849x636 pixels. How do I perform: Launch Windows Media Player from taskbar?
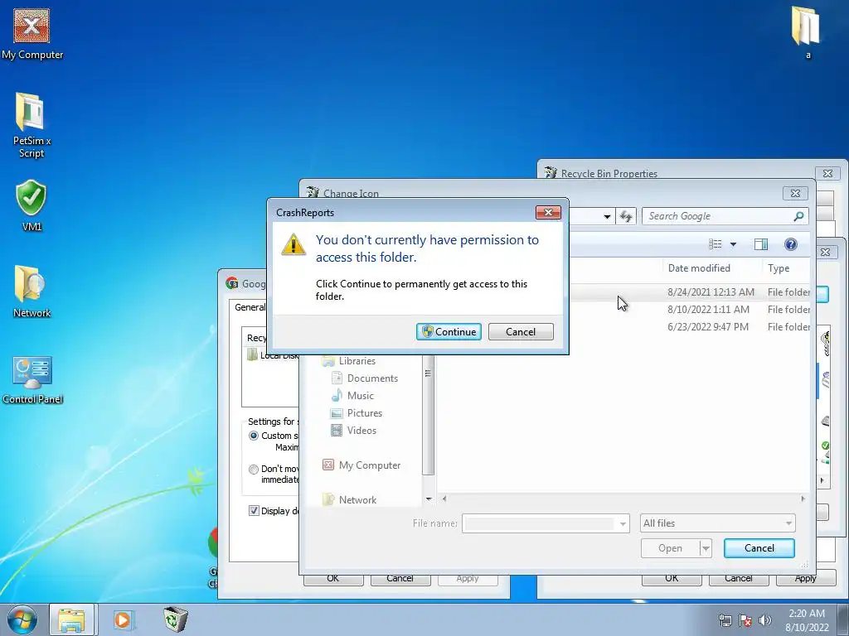[x=123, y=619]
